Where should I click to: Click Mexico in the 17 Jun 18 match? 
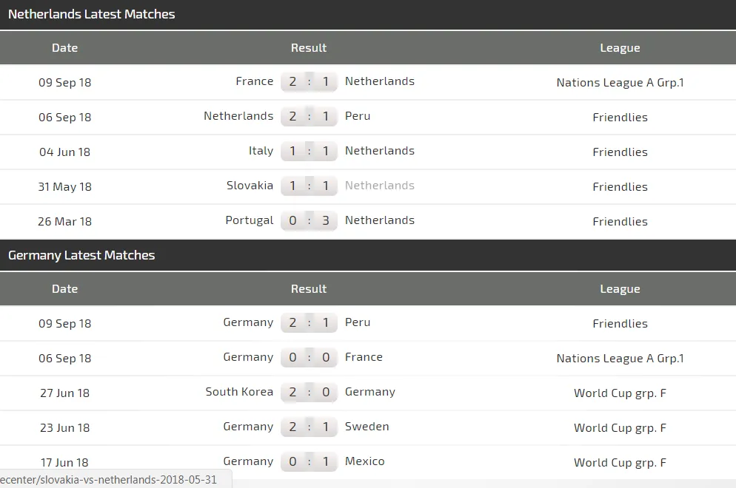coord(364,461)
